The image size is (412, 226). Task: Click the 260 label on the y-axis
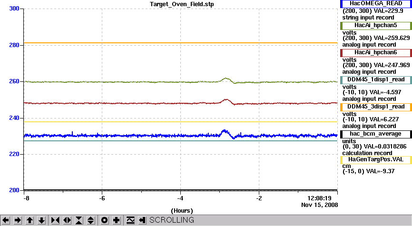pyautogui.click(x=14, y=81)
